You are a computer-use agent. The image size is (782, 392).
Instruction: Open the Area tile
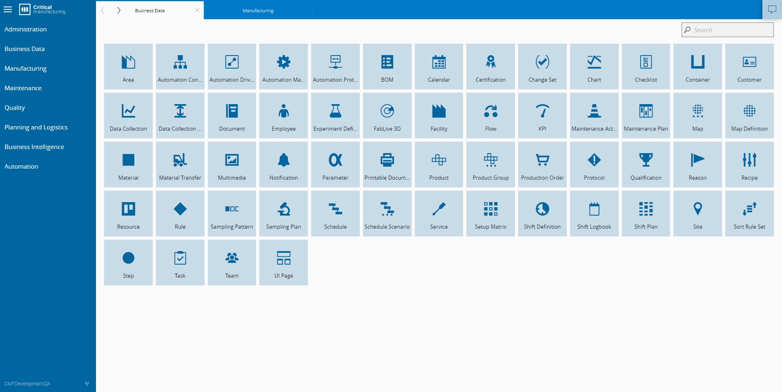(x=128, y=67)
